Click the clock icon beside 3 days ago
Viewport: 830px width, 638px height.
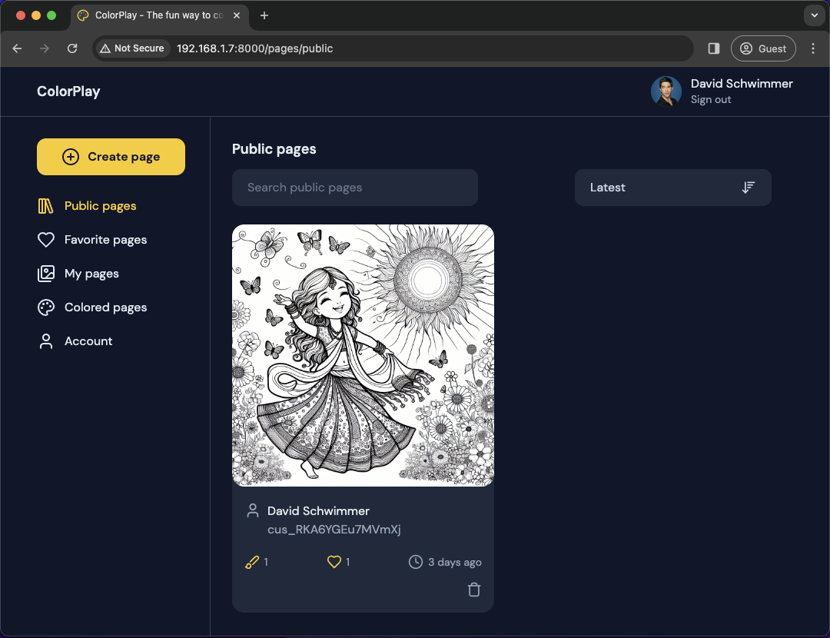tap(416, 562)
